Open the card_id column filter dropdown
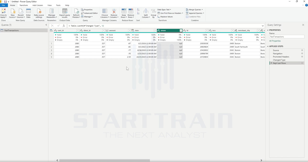Image resolution: width=308 pixels, height=162 pixels. pos(78,30)
